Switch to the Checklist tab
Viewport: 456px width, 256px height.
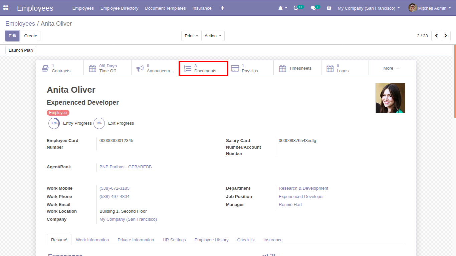coord(246,240)
